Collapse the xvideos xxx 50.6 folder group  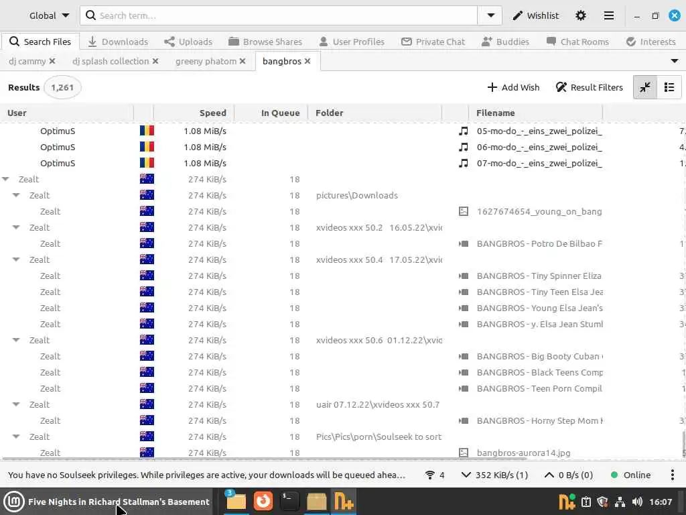16,340
